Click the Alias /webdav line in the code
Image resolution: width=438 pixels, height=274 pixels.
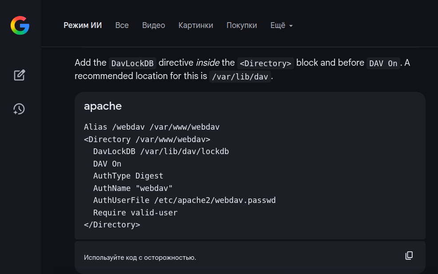click(x=151, y=127)
